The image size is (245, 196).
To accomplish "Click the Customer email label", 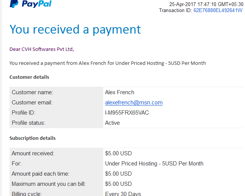I will point(32,103).
